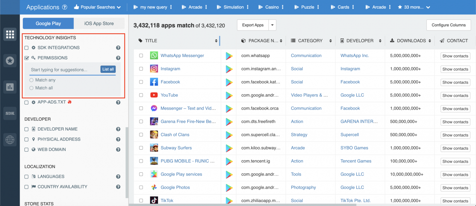The image size is (476, 206).
Task: Click the help icon next to PERMISSIONS
Action: pyautogui.click(x=118, y=58)
